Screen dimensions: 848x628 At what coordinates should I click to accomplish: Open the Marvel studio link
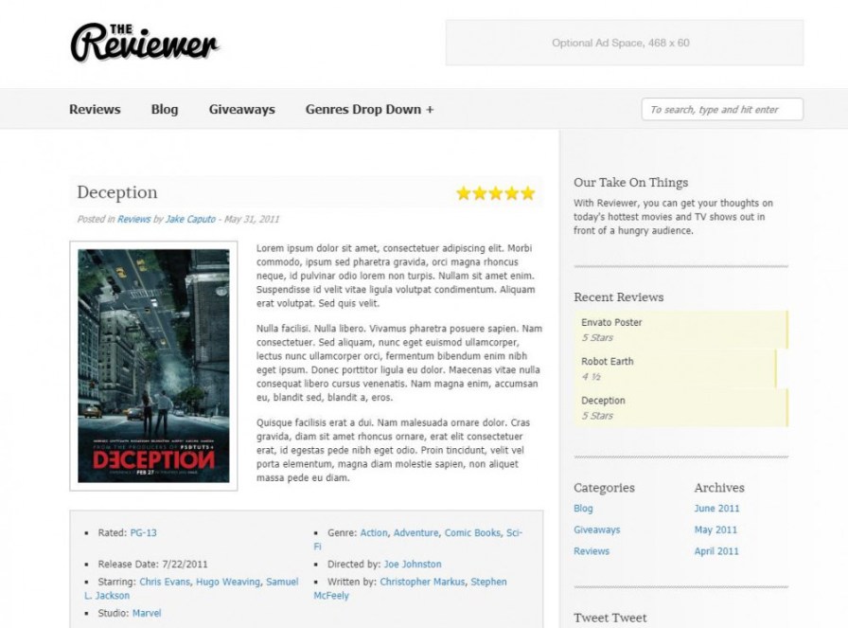tap(147, 614)
